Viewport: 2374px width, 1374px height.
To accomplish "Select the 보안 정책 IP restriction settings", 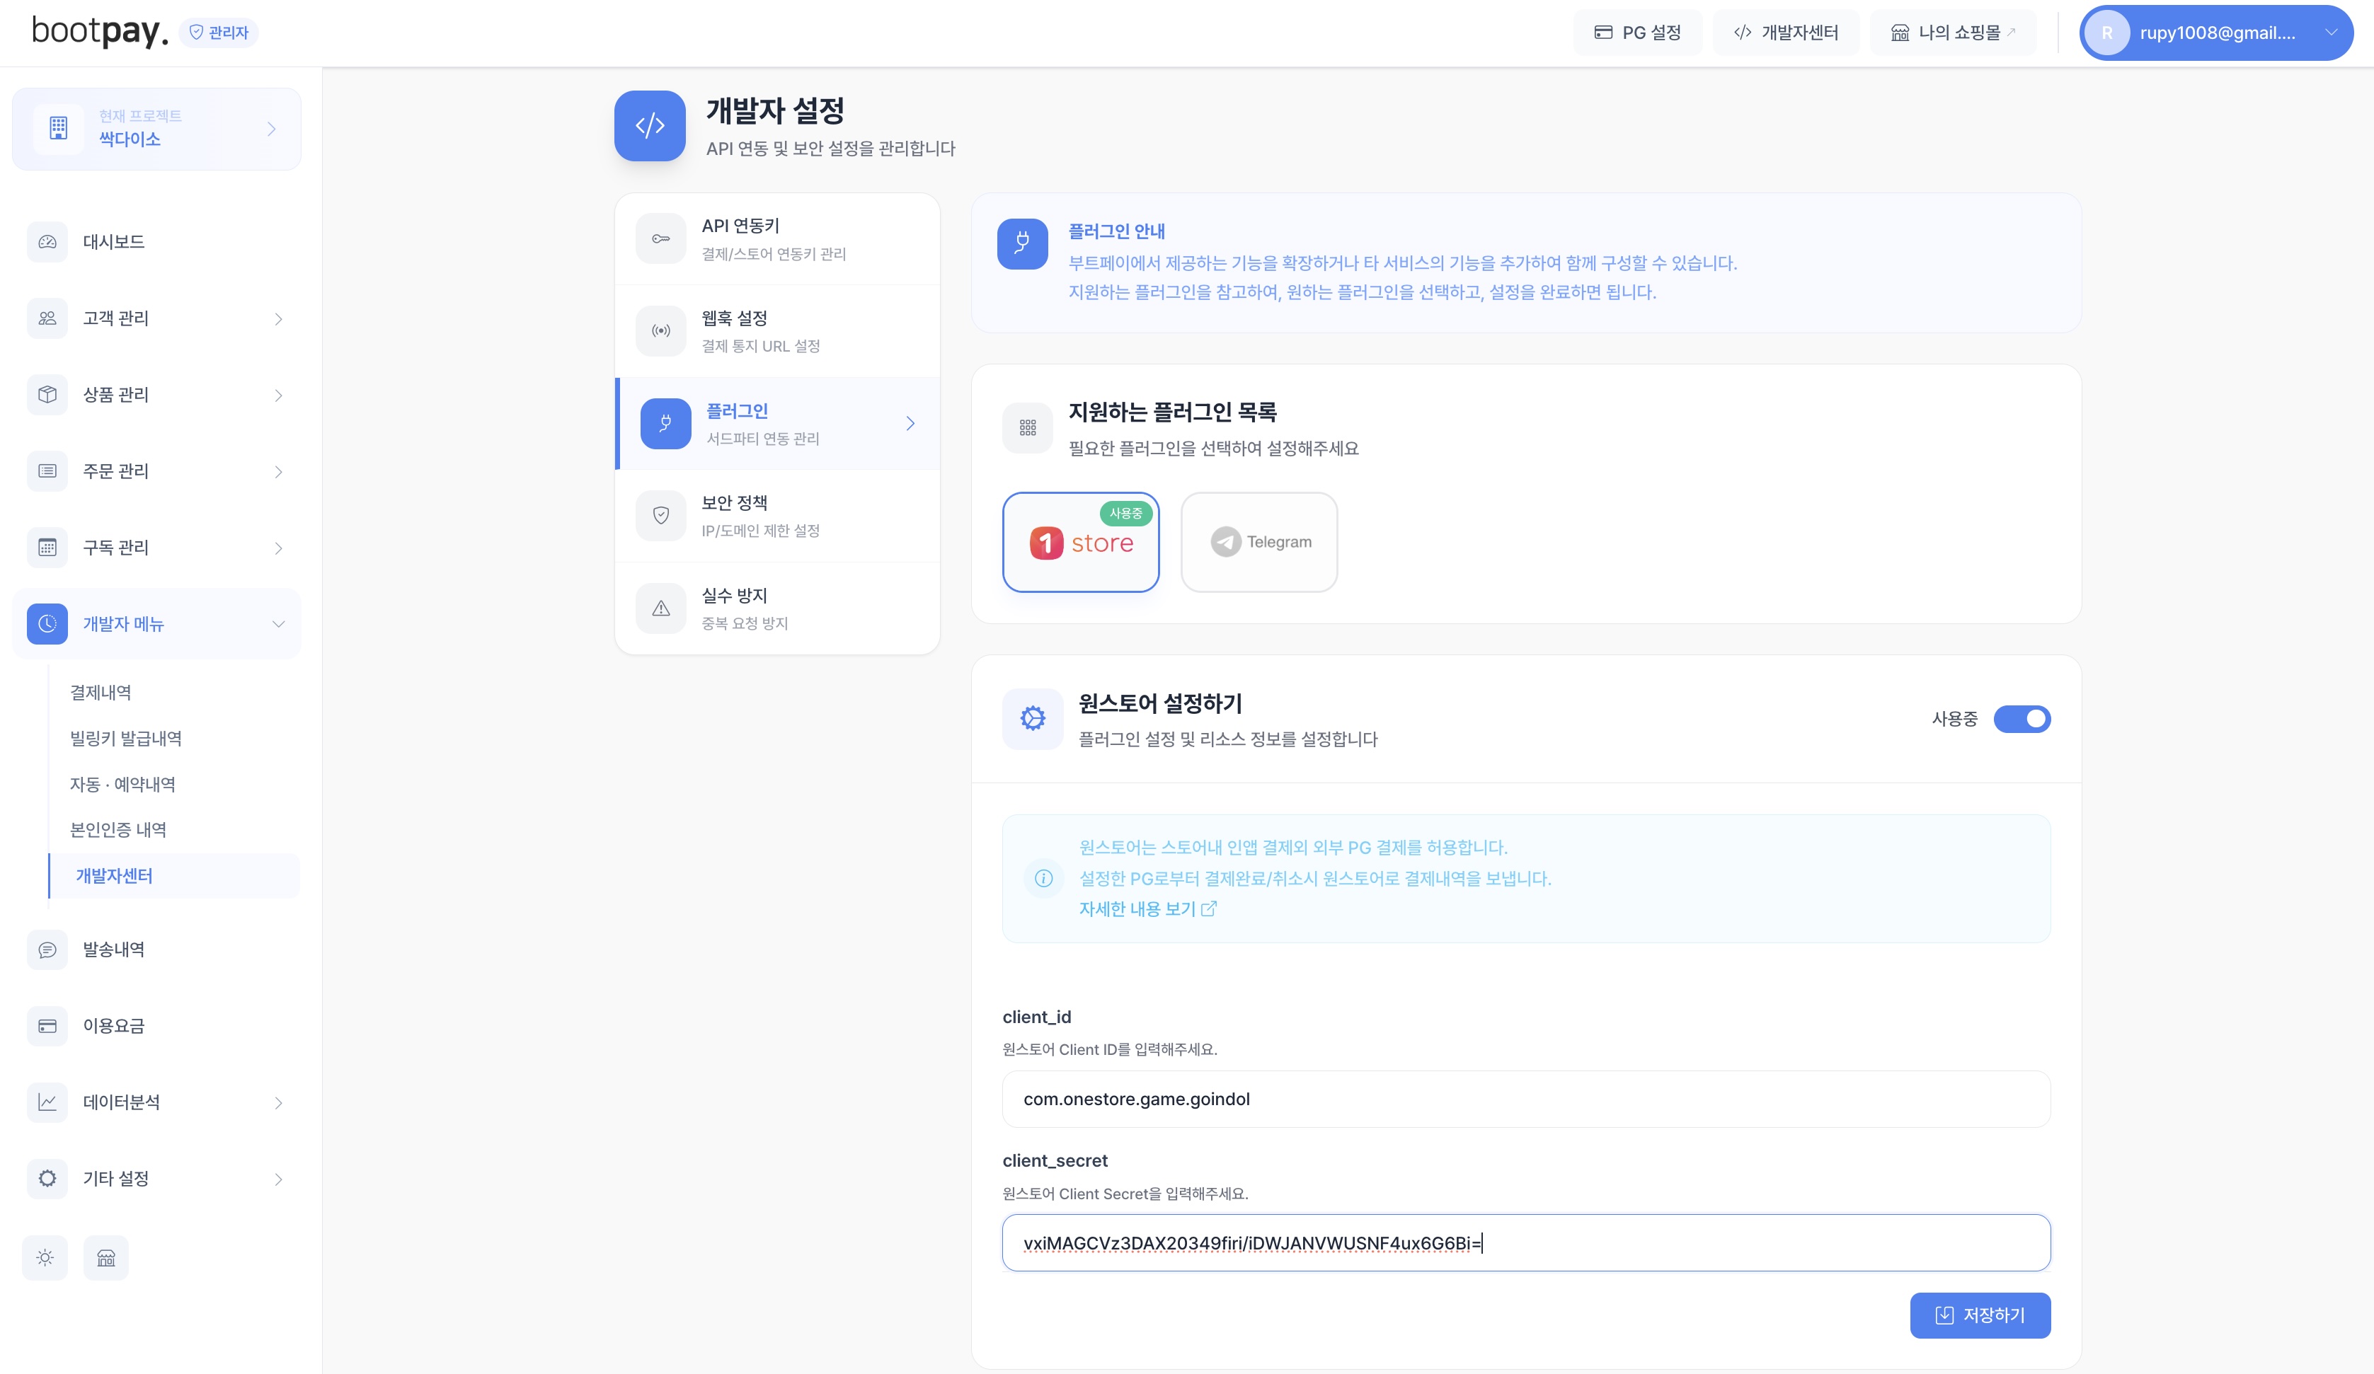I will [776, 515].
